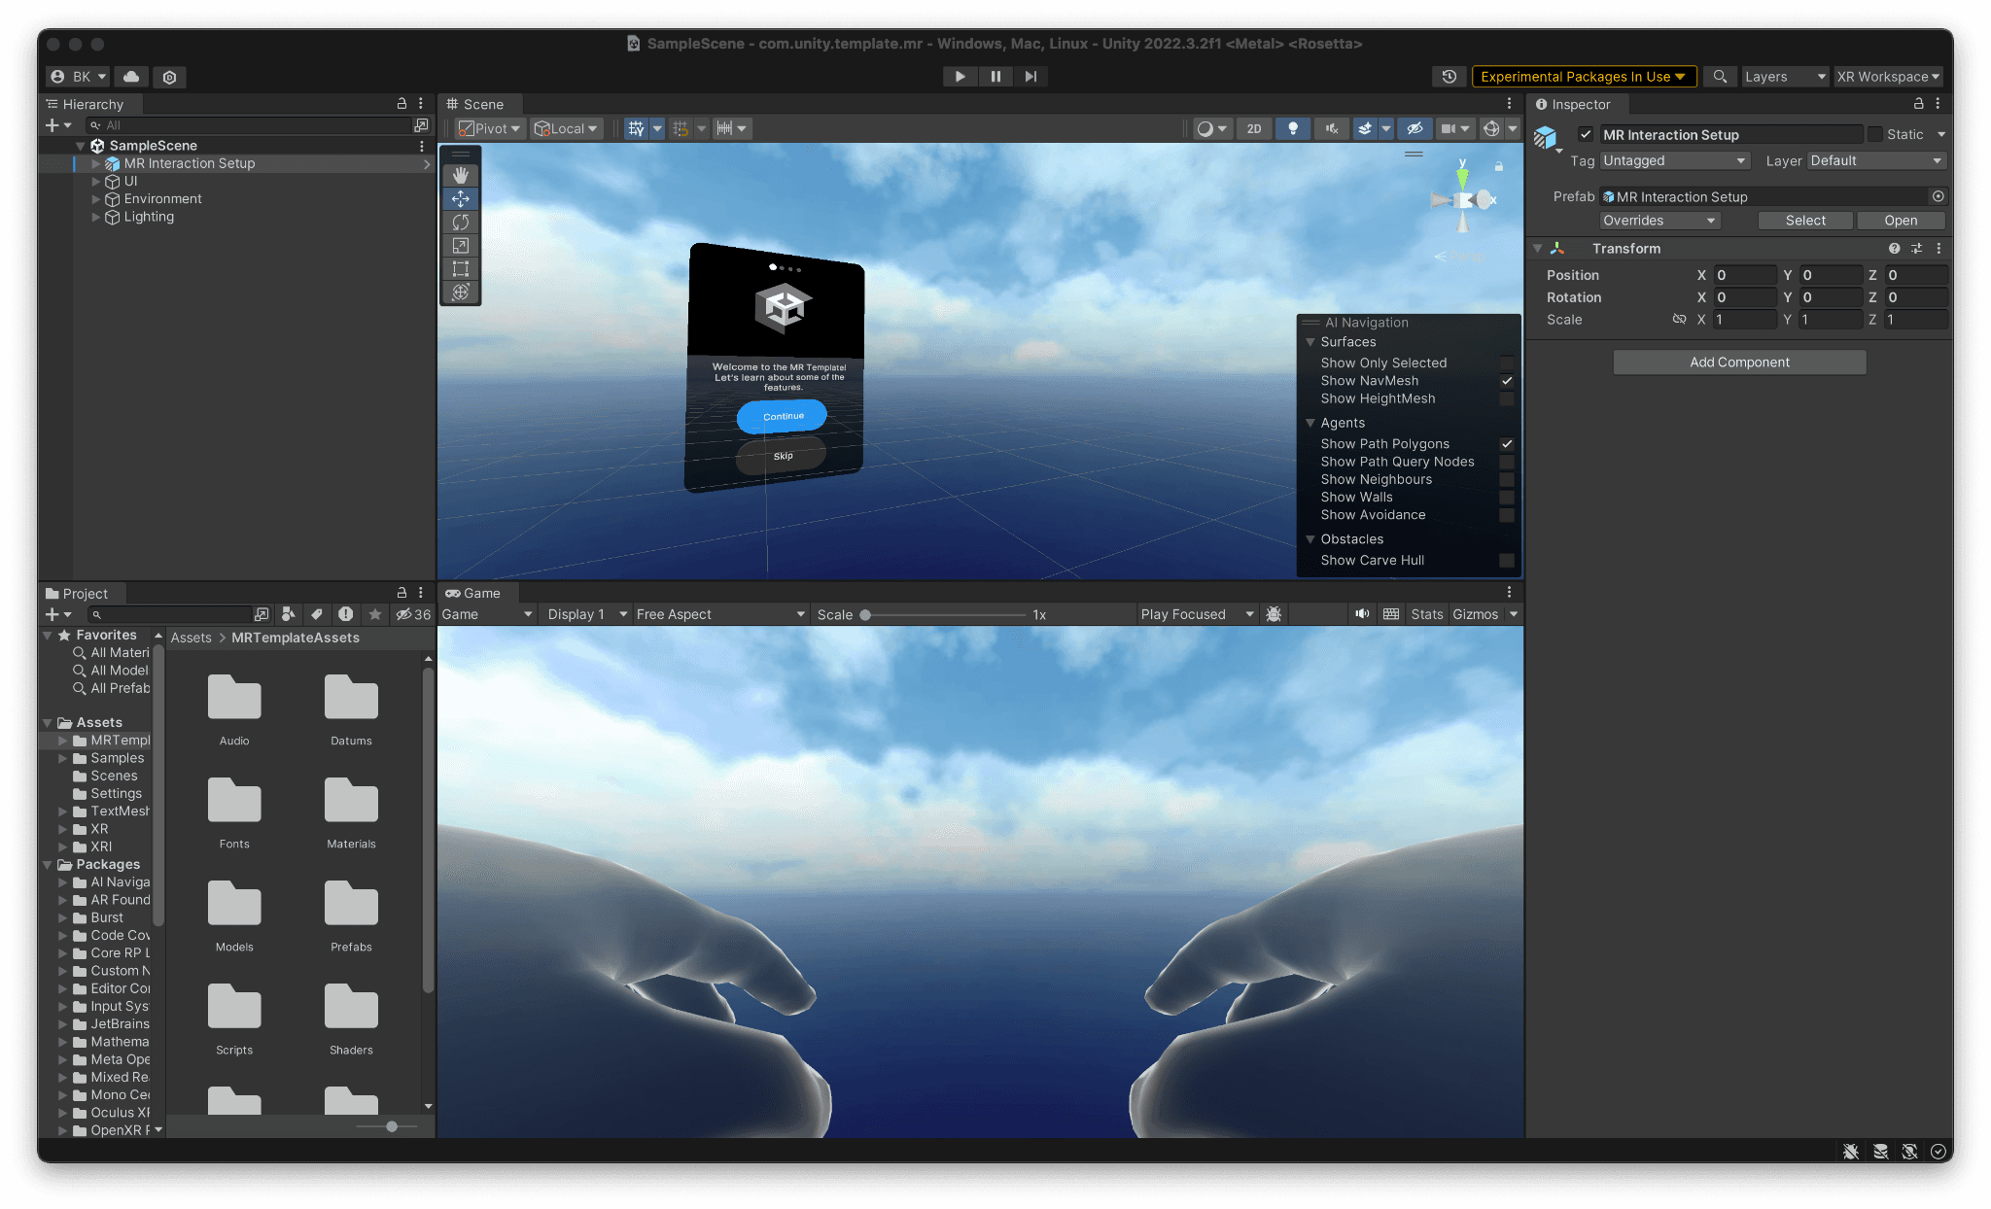This screenshot has width=1991, height=1209.
Task: Select the Rotate tool
Action: coord(460,222)
